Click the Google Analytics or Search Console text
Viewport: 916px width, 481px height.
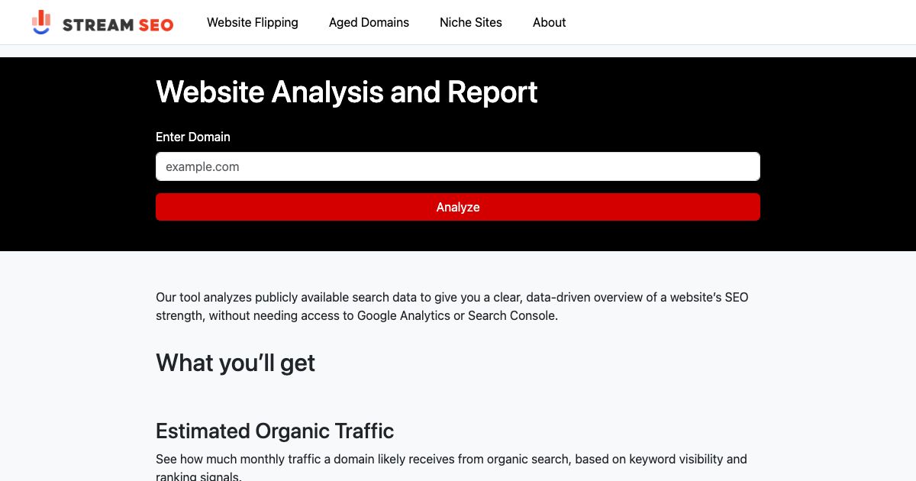[x=456, y=315]
